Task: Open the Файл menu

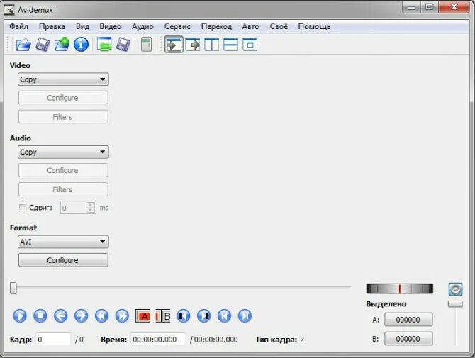Action: 18,27
